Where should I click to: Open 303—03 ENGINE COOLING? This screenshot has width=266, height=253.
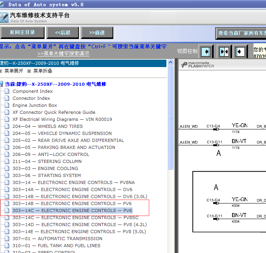click(x=45, y=168)
